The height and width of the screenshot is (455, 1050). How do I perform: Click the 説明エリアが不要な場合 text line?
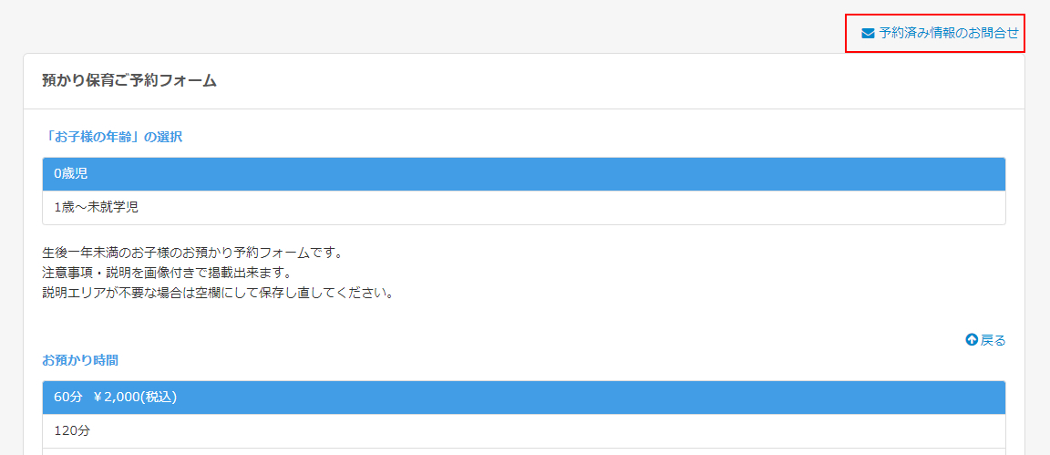pos(217,294)
